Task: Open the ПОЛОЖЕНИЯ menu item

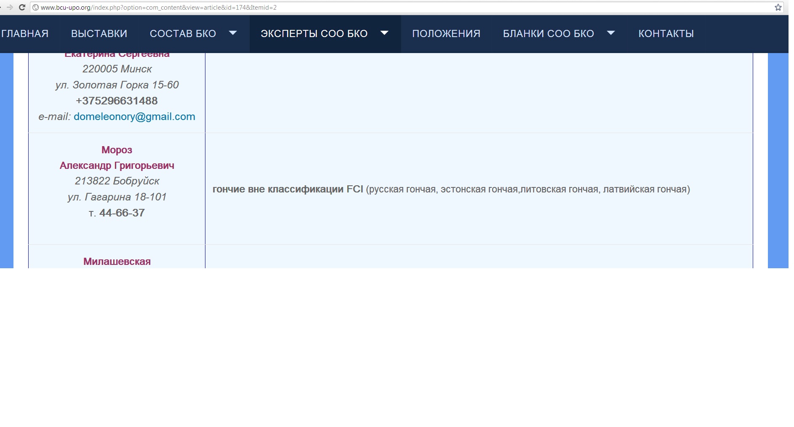Action: [446, 34]
